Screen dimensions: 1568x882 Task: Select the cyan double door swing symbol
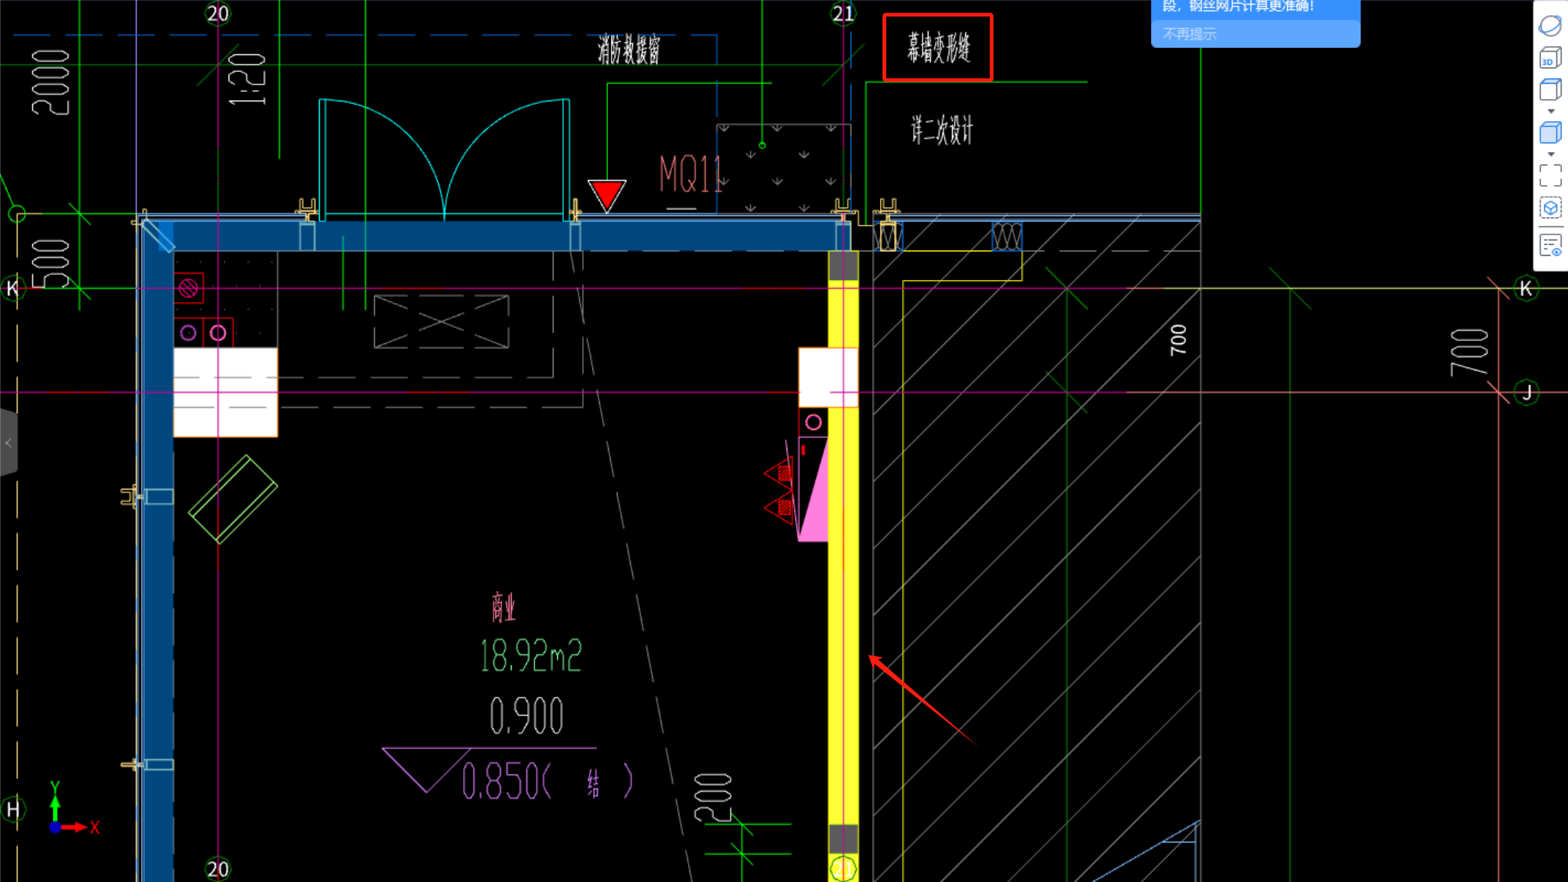pyautogui.click(x=444, y=159)
